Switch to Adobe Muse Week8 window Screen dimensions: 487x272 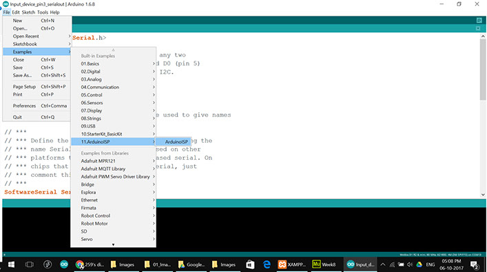[x=325, y=264]
